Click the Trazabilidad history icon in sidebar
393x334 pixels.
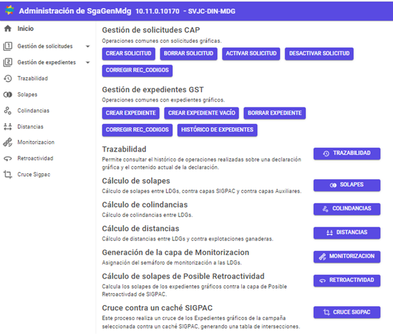(x=8, y=78)
